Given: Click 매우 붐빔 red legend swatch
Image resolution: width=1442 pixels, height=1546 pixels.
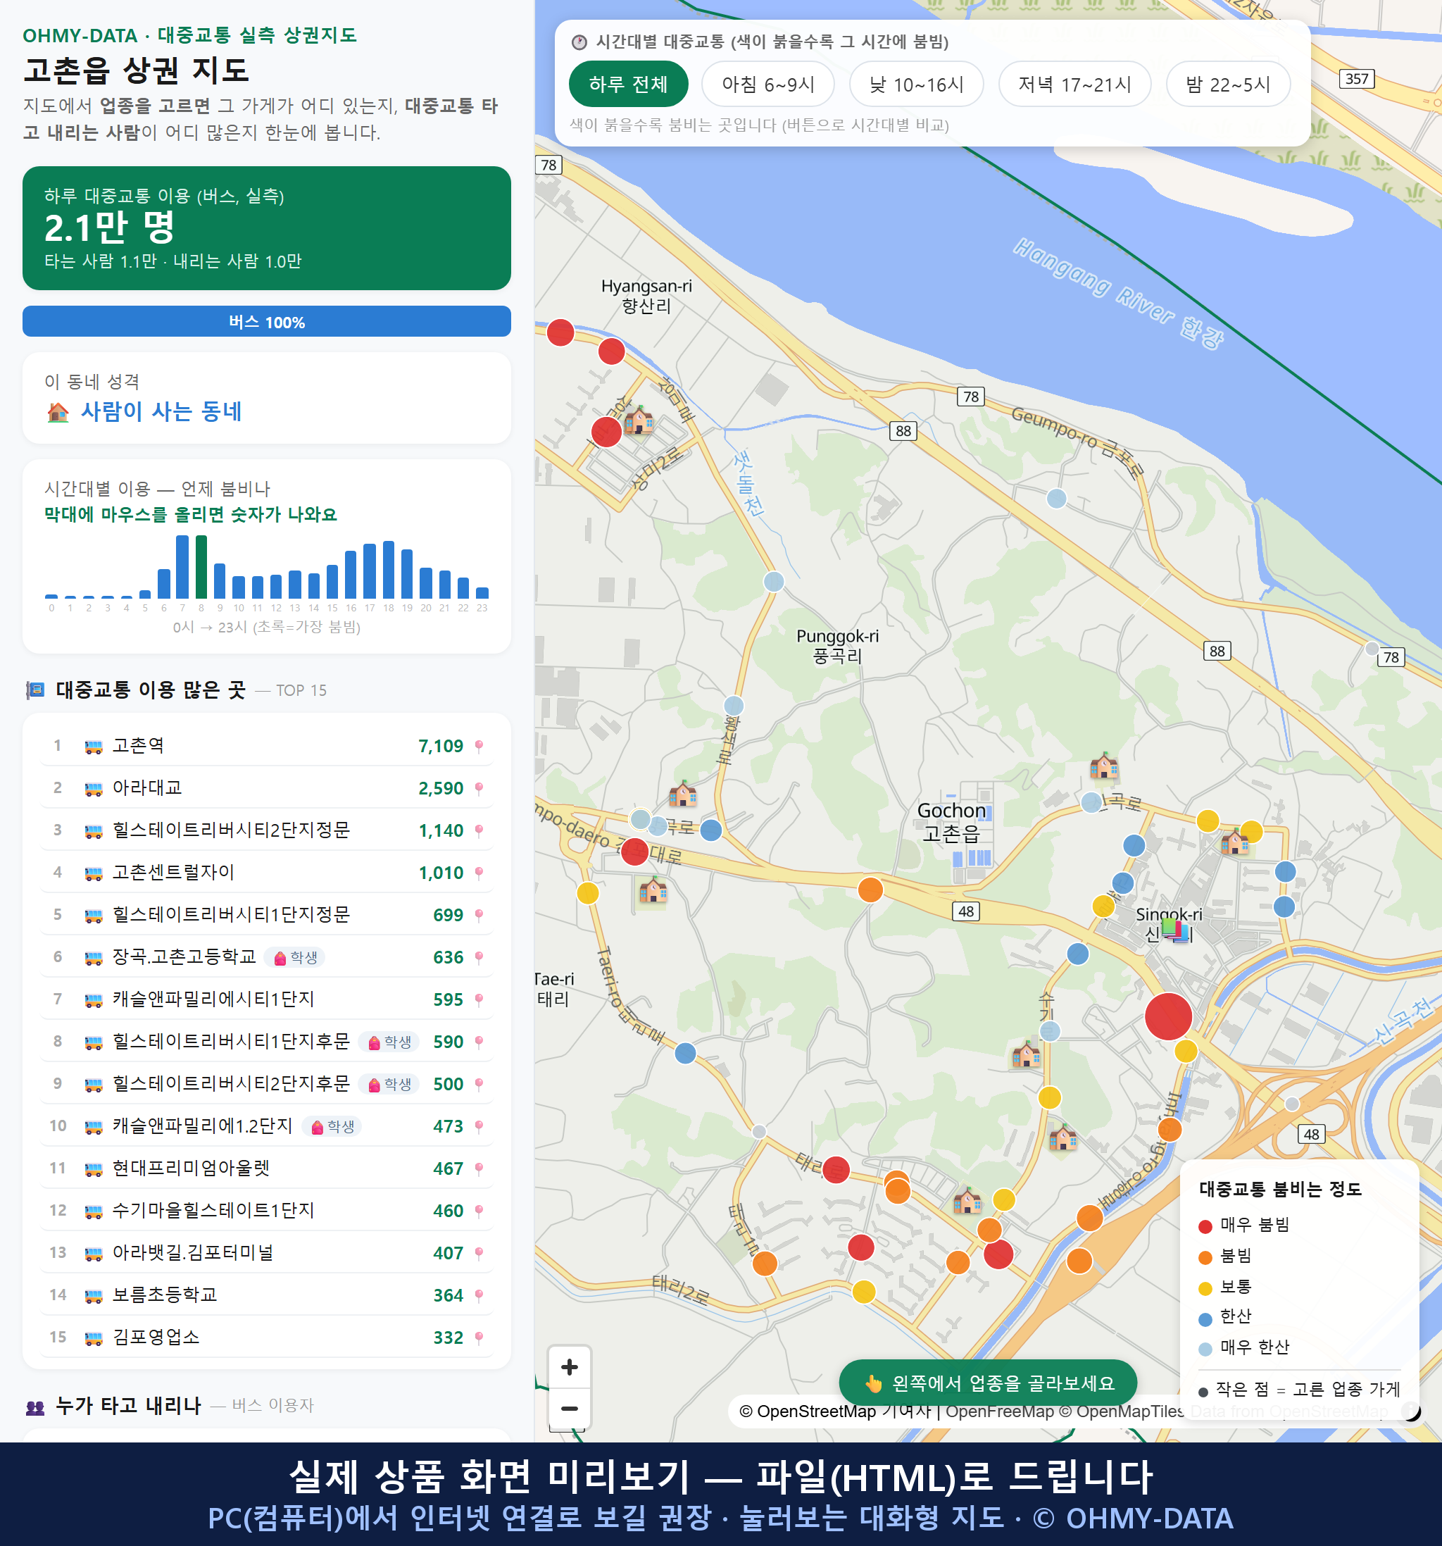Looking at the screenshot, I should point(1205,1226).
